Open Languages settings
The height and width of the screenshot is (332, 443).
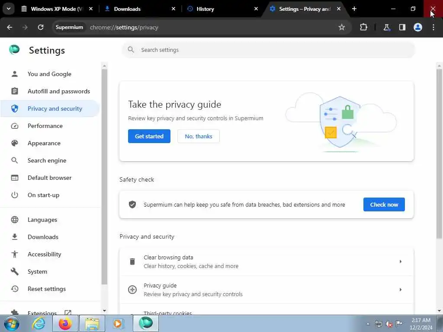tap(50, 220)
